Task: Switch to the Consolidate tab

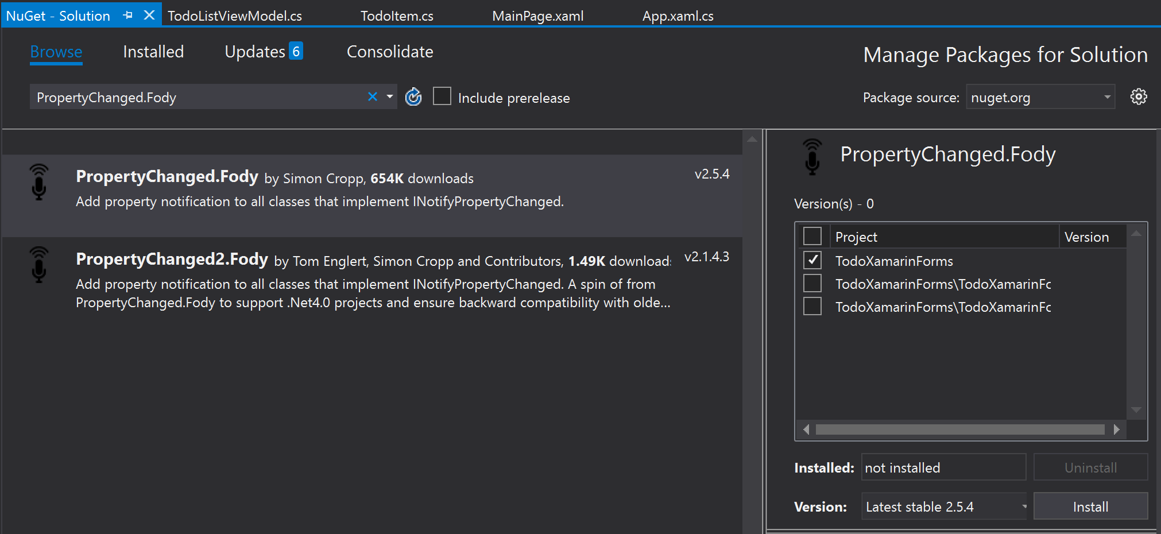Action: 390,52
